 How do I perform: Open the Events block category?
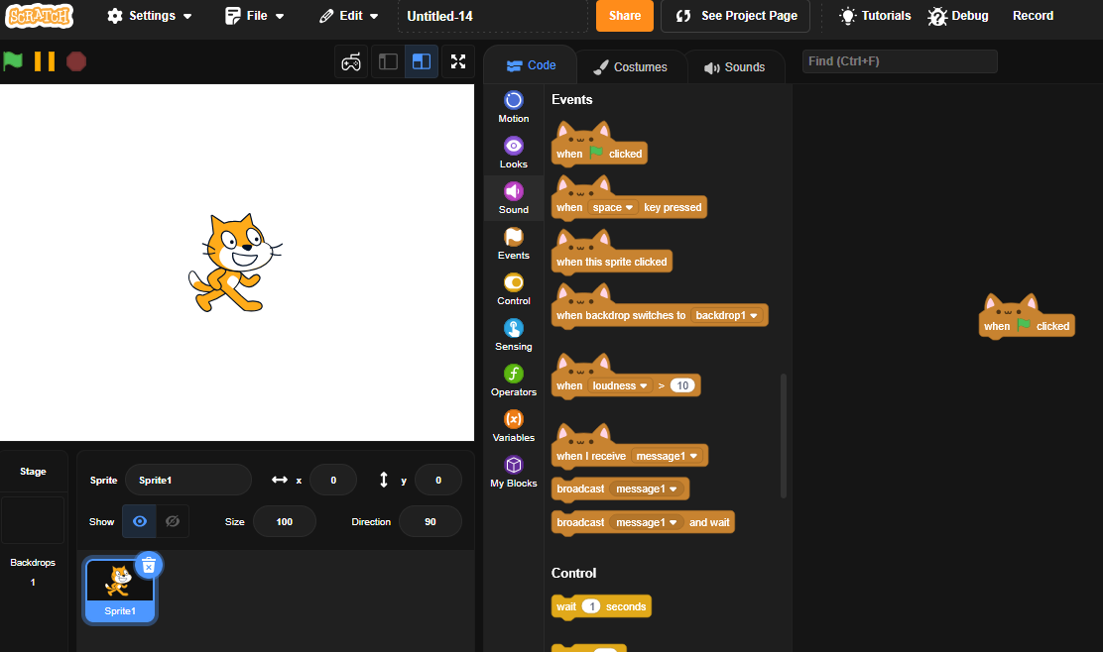coord(514,244)
